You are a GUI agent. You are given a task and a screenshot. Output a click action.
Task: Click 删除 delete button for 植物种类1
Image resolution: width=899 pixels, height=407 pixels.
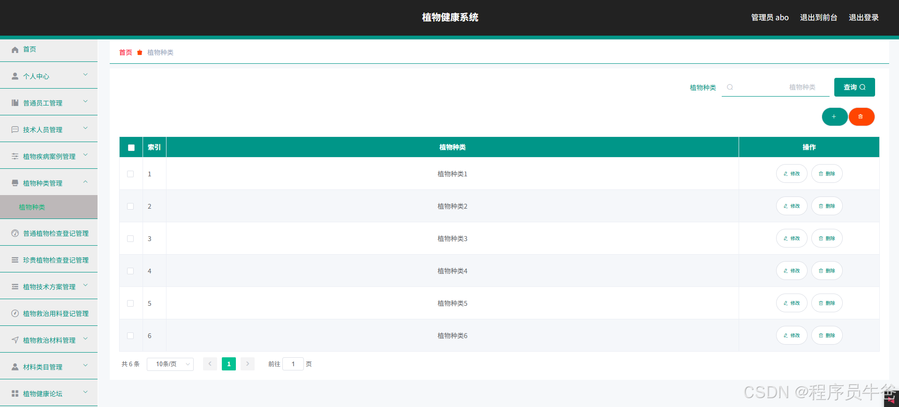point(827,173)
